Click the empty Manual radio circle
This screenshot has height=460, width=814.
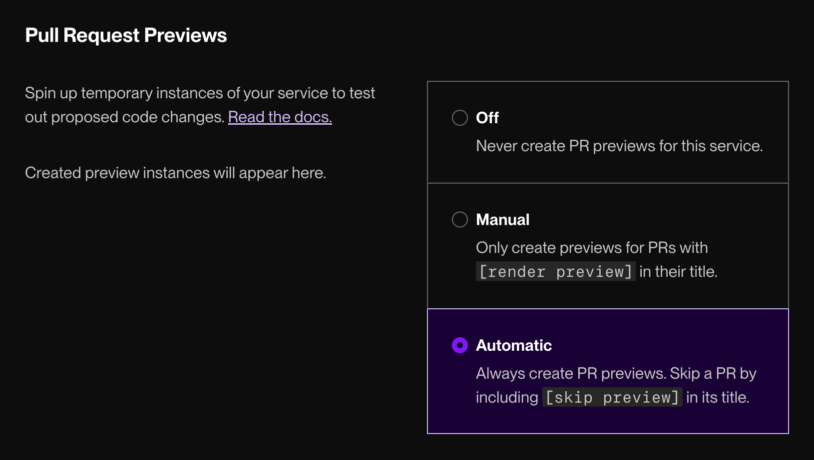(x=459, y=220)
